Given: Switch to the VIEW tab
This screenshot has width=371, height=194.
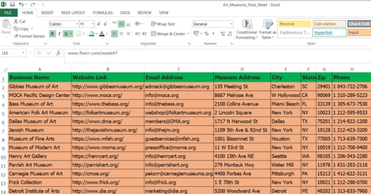Looking at the screenshot, I should point(163,13).
